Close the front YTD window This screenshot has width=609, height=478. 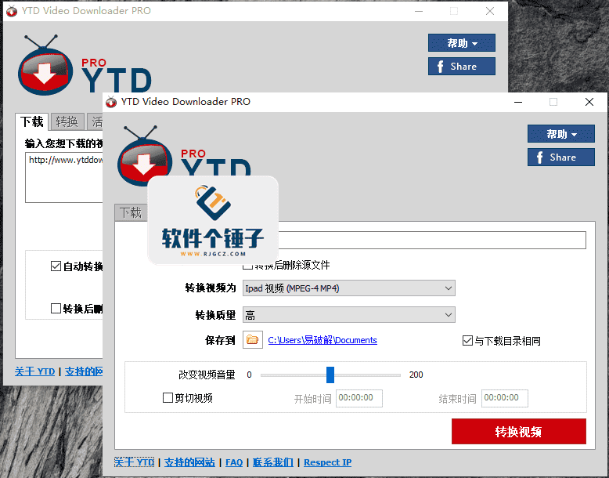(589, 103)
